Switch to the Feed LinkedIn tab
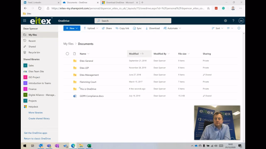 42,2
